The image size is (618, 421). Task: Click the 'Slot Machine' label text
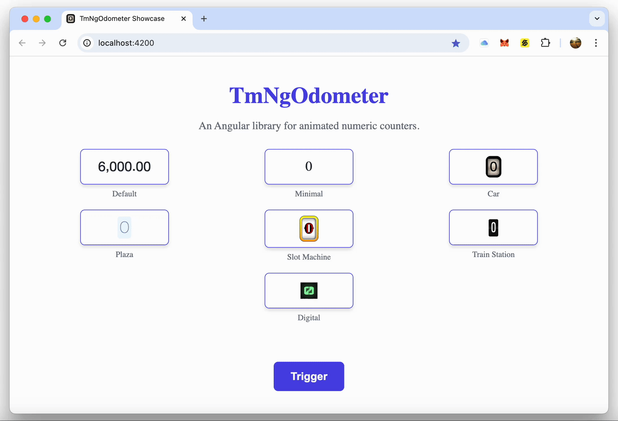point(309,257)
